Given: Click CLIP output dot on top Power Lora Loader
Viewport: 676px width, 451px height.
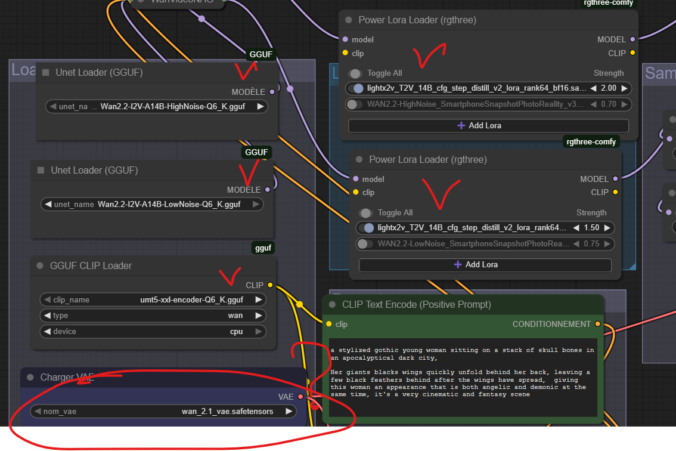Looking at the screenshot, I should pos(632,52).
